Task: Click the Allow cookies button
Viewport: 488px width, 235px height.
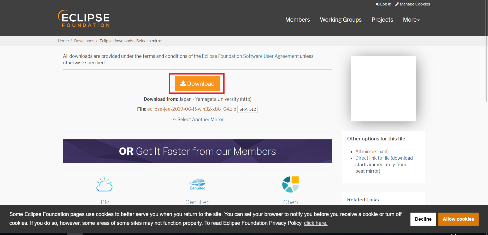Action: pyautogui.click(x=458, y=219)
